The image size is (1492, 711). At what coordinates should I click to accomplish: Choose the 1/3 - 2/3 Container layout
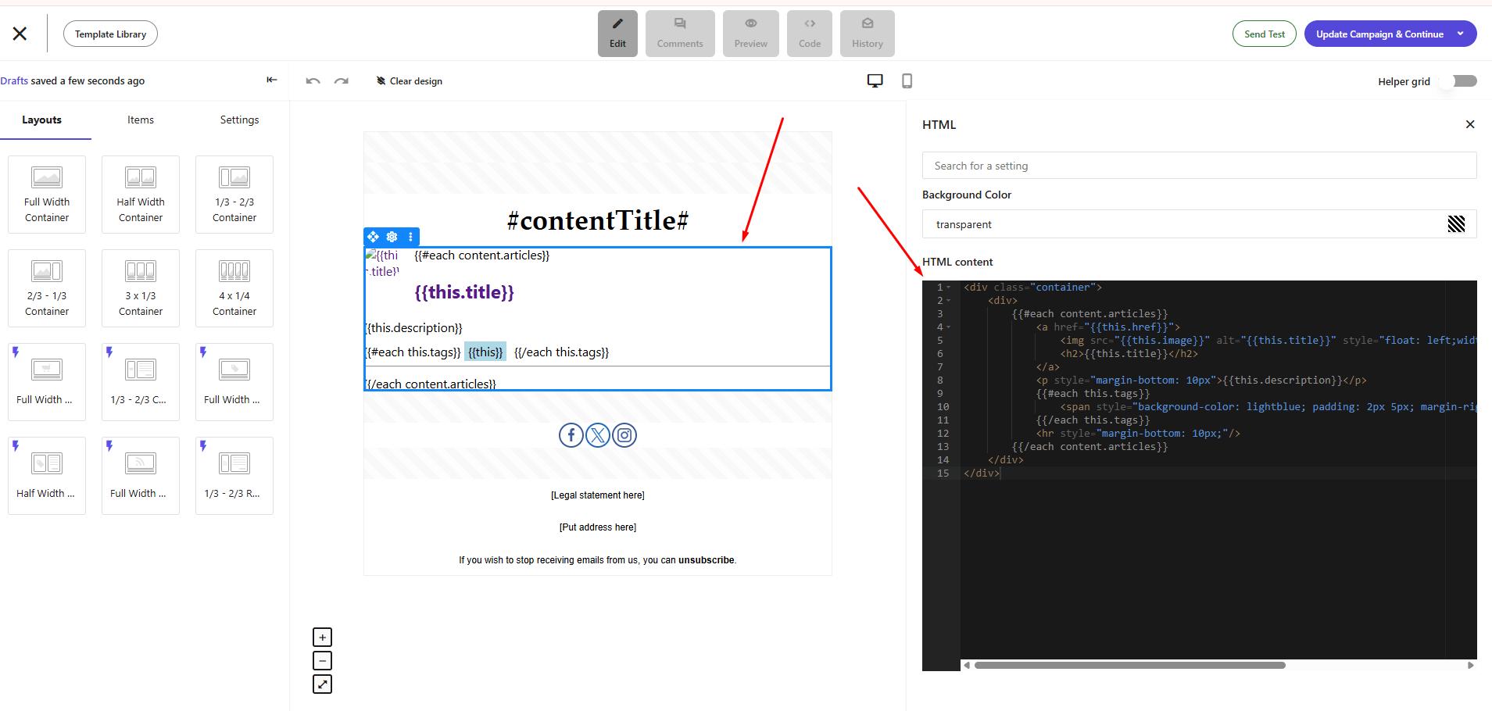coord(234,195)
